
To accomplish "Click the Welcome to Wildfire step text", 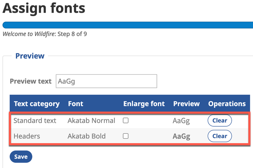I will click(45, 34).
